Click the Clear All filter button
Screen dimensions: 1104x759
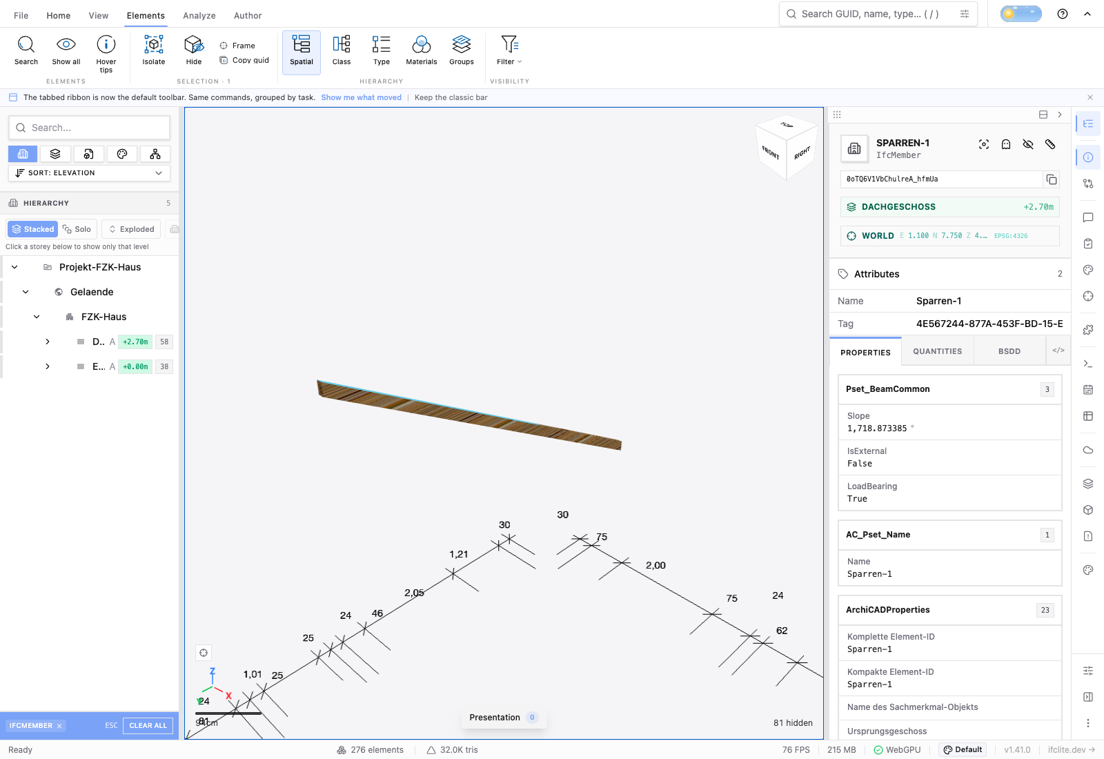pos(148,726)
